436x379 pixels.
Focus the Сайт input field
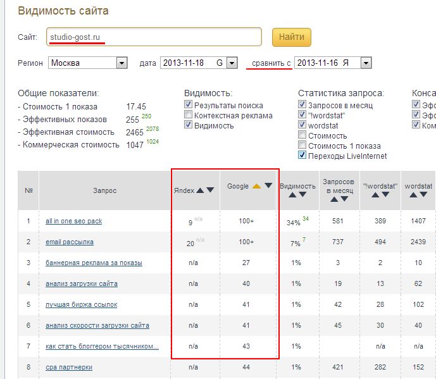(154, 37)
